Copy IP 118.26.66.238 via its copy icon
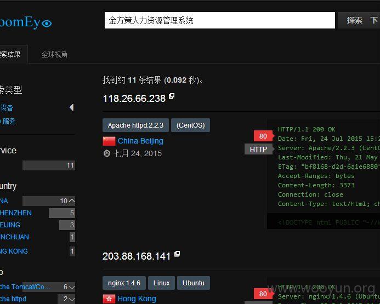The image size is (380, 304). [x=172, y=96]
